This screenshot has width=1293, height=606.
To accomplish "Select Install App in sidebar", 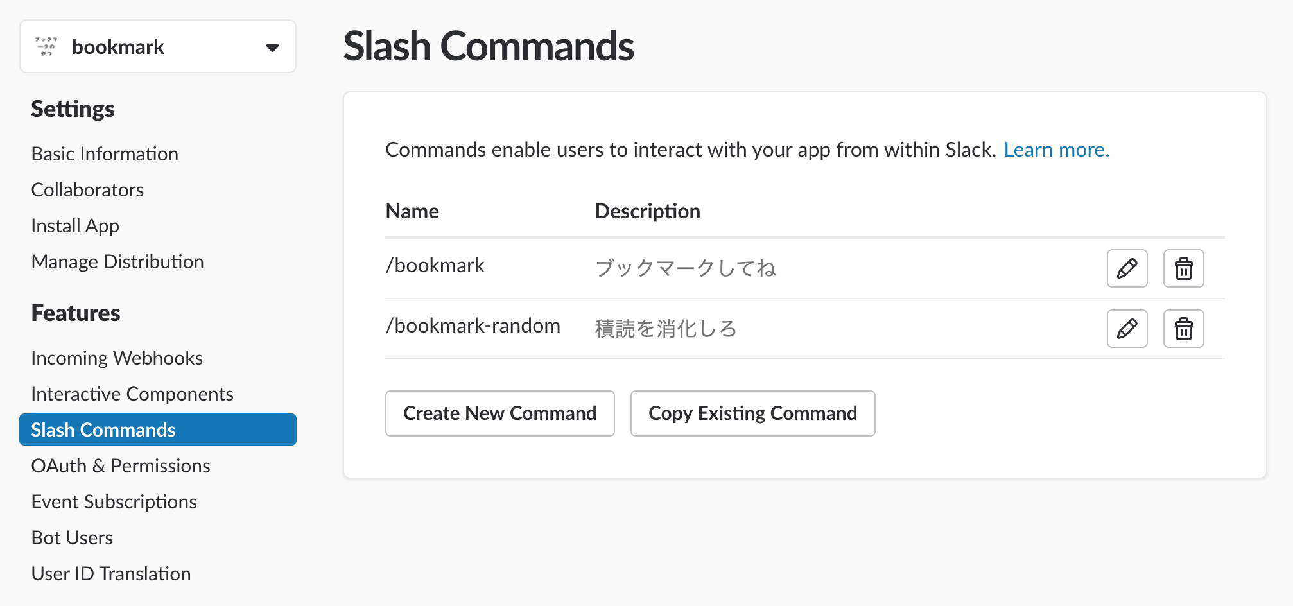I will (x=75, y=226).
